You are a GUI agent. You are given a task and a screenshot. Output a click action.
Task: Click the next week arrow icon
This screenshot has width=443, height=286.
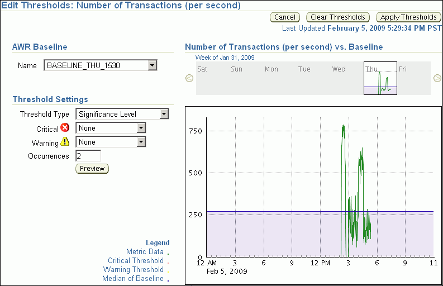(437, 78)
